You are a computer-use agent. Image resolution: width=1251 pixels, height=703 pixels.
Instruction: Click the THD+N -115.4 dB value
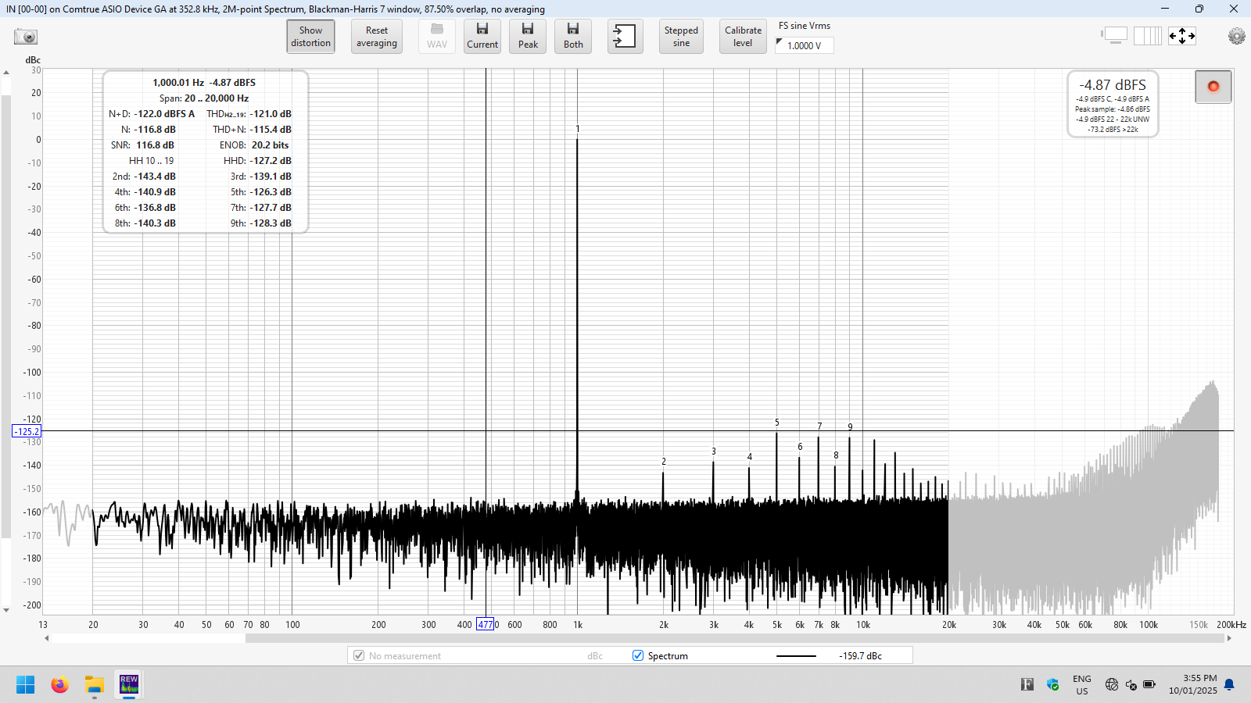coord(271,130)
